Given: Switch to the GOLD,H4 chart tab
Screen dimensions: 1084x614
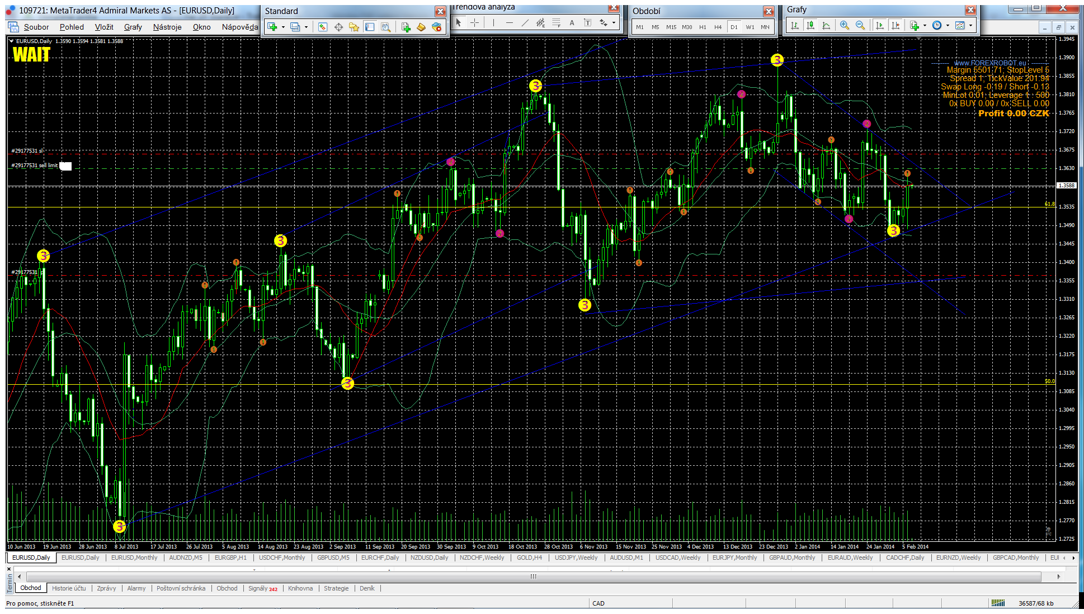Looking at the screenshot, I should (x=529, y=558).
